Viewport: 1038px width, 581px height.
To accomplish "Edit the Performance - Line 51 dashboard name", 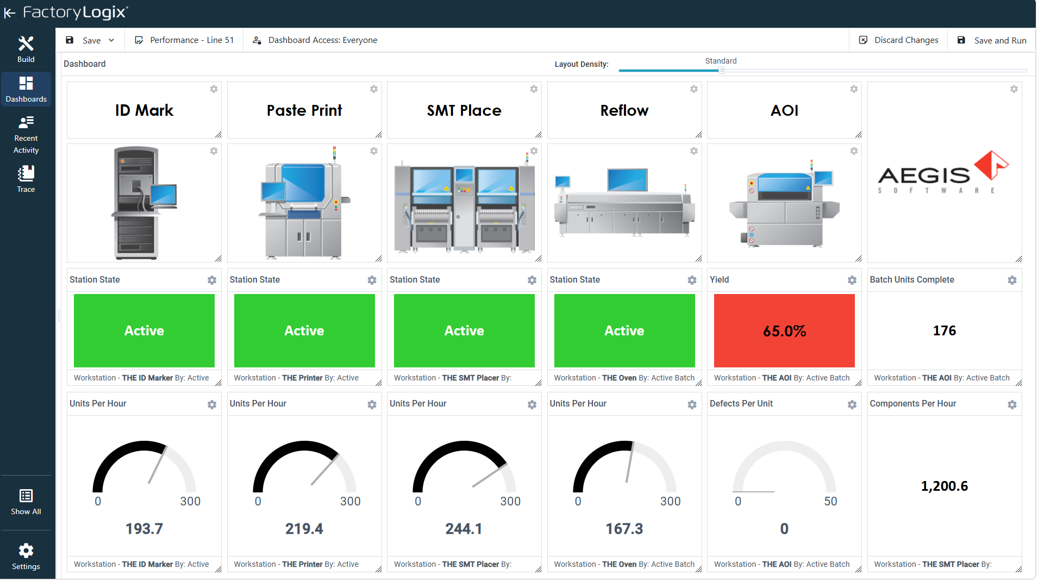I will click(184, 40).
